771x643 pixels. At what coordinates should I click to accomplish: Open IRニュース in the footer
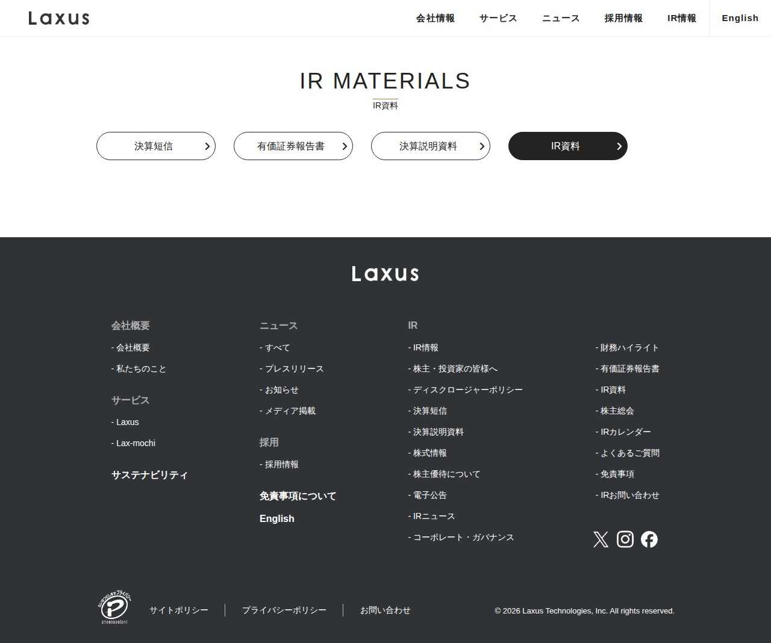[x=431, y=517]
